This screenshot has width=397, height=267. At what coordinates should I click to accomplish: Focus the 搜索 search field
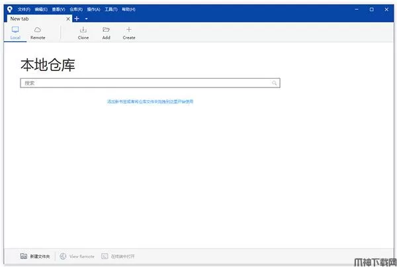coord(150,83)
